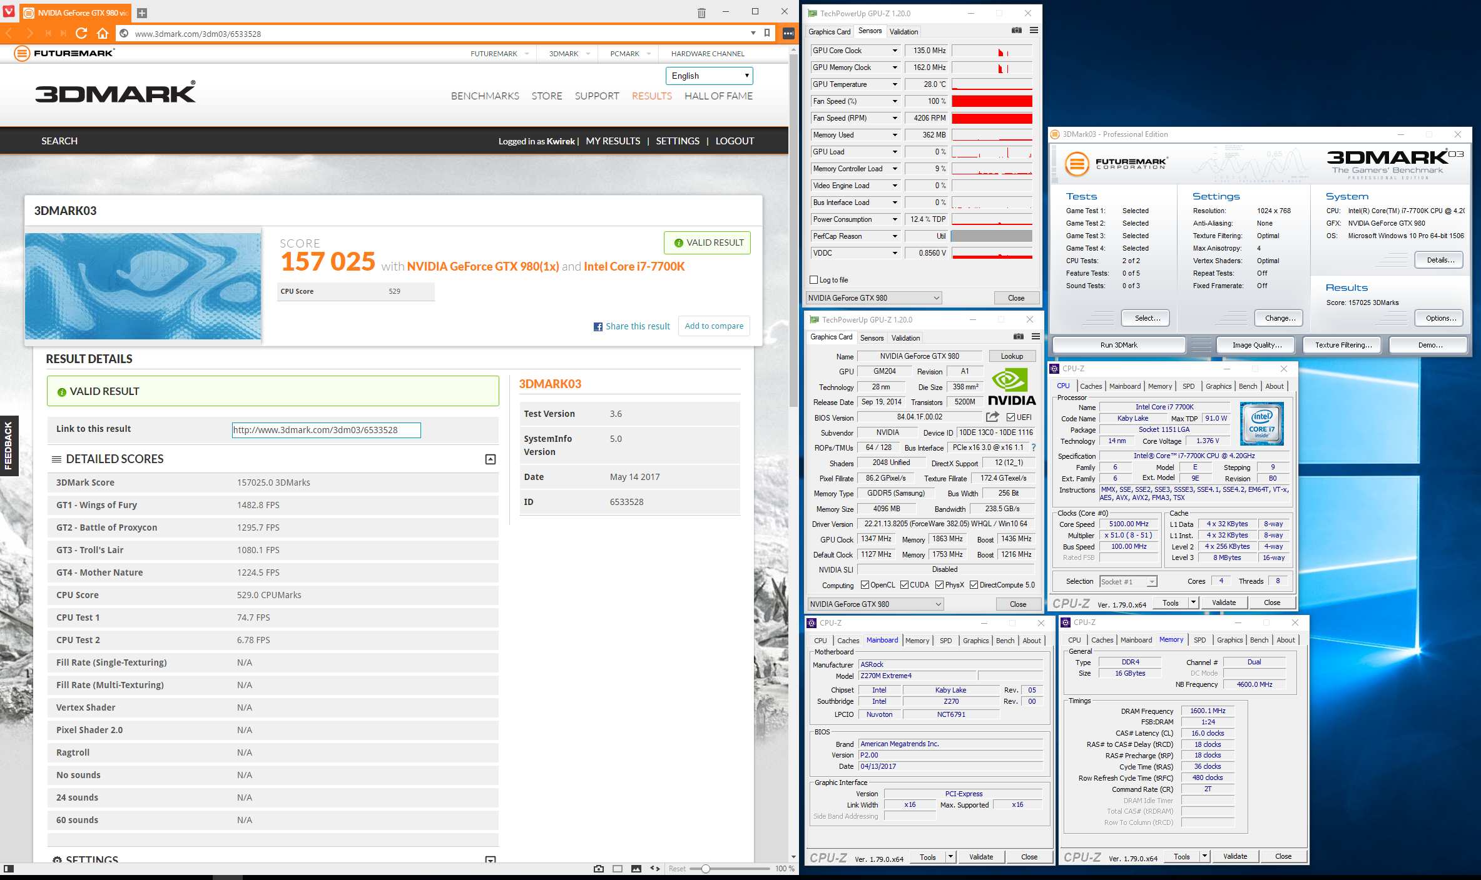Viewport: 1481px width, 880px height.
Task: Click the FEEDBACK side tab
Action: pyautogui.click(x=9, y=445)
